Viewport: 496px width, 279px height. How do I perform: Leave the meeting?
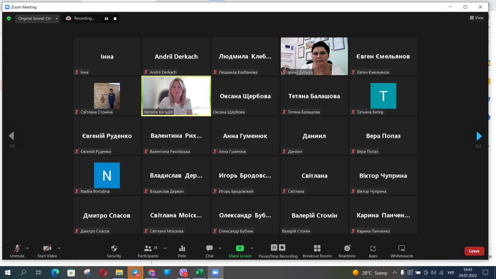tap(474, 251)
